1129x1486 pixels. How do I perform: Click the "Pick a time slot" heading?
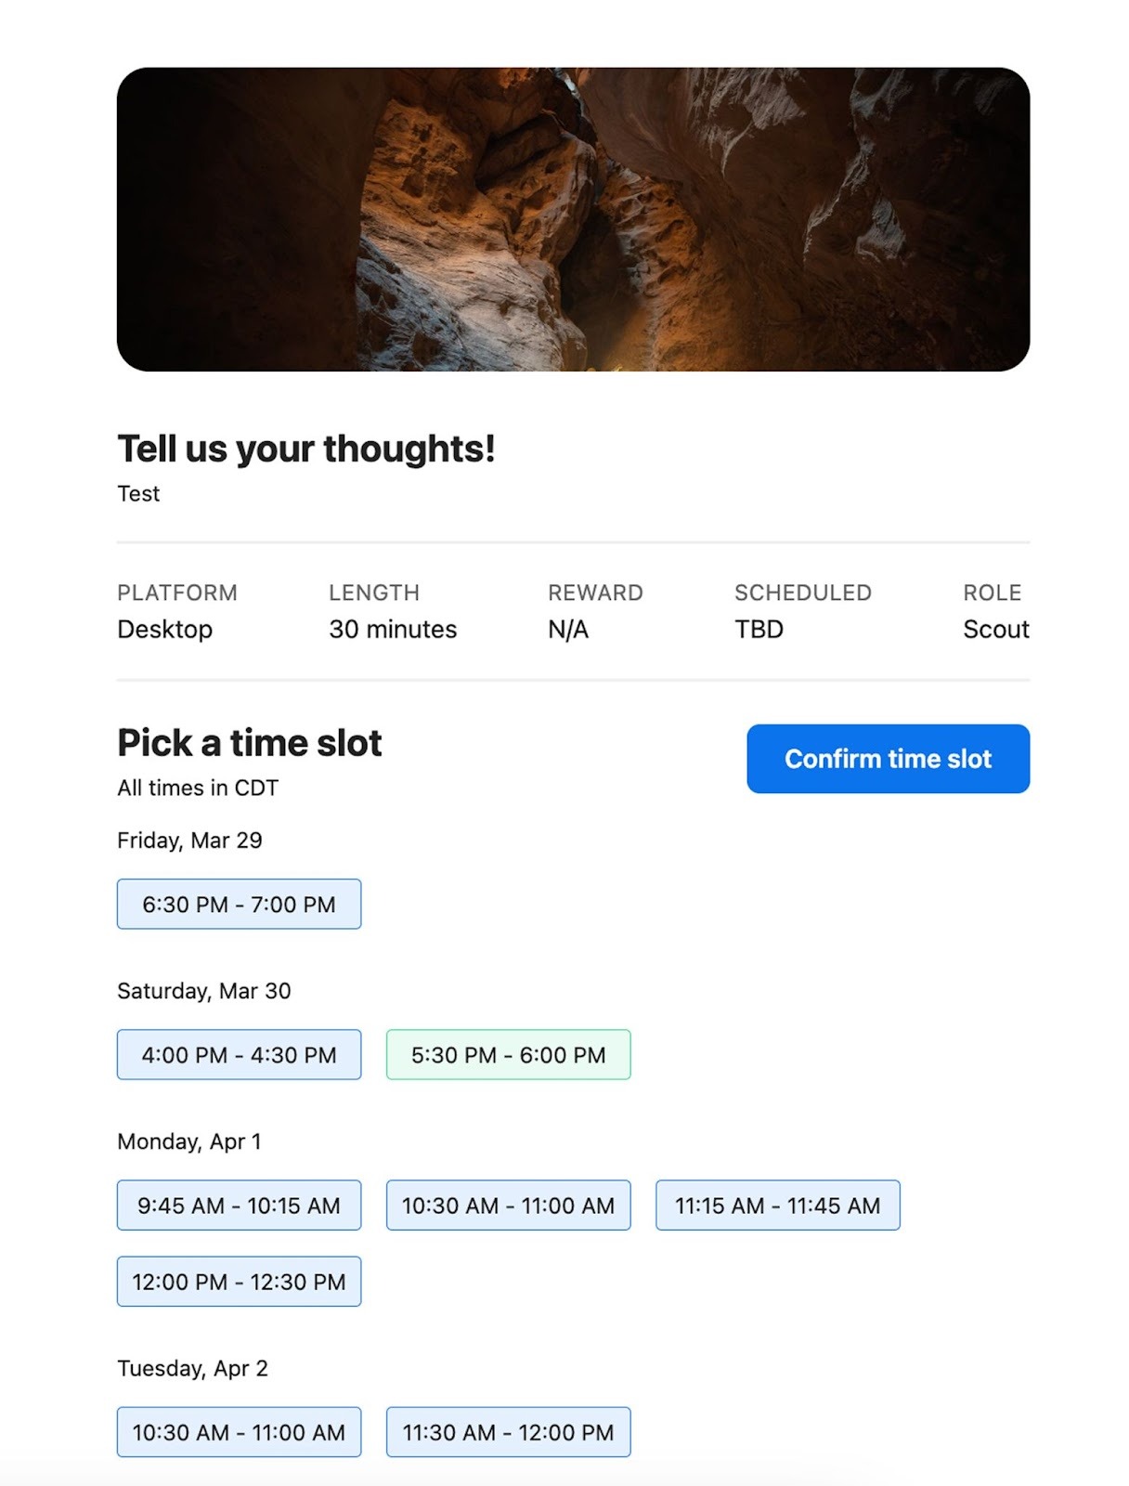[250, 743]
